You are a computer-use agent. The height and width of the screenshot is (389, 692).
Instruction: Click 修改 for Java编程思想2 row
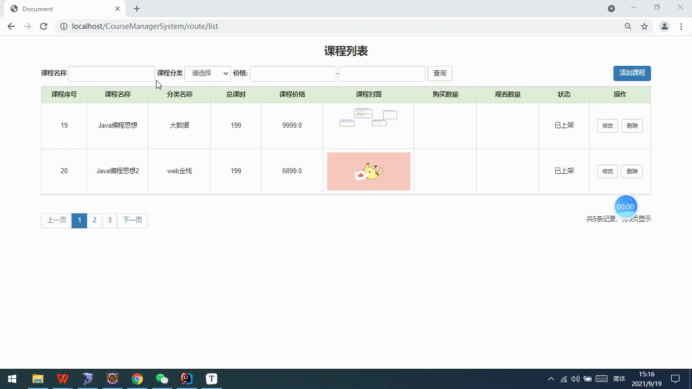[x=607, y=171]
